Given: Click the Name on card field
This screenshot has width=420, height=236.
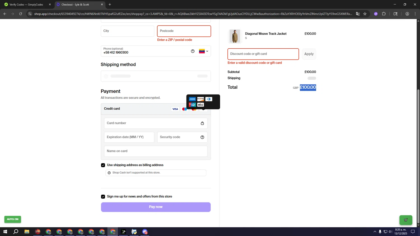Looking at the screenshot, I should [156, 151].
